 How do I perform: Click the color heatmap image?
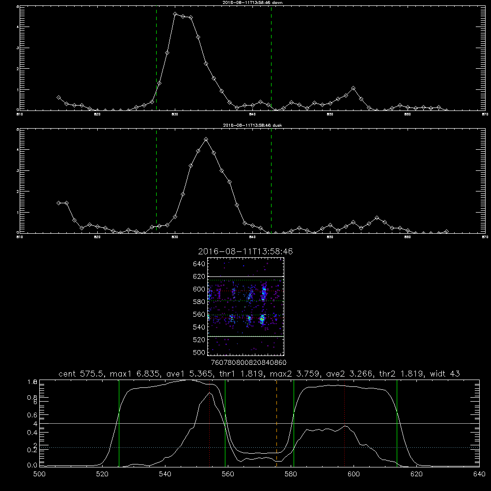(x=246, y=306)
